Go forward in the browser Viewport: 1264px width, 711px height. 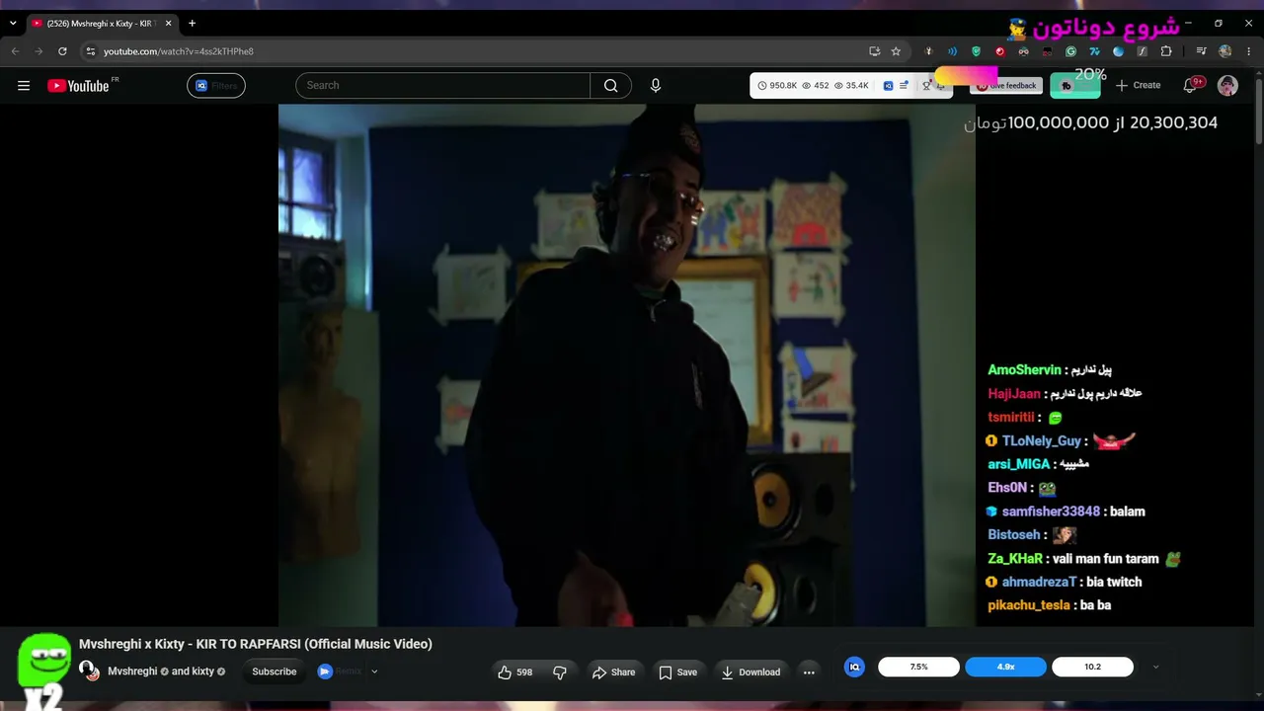pyautogui.click(x=39, y=51)
